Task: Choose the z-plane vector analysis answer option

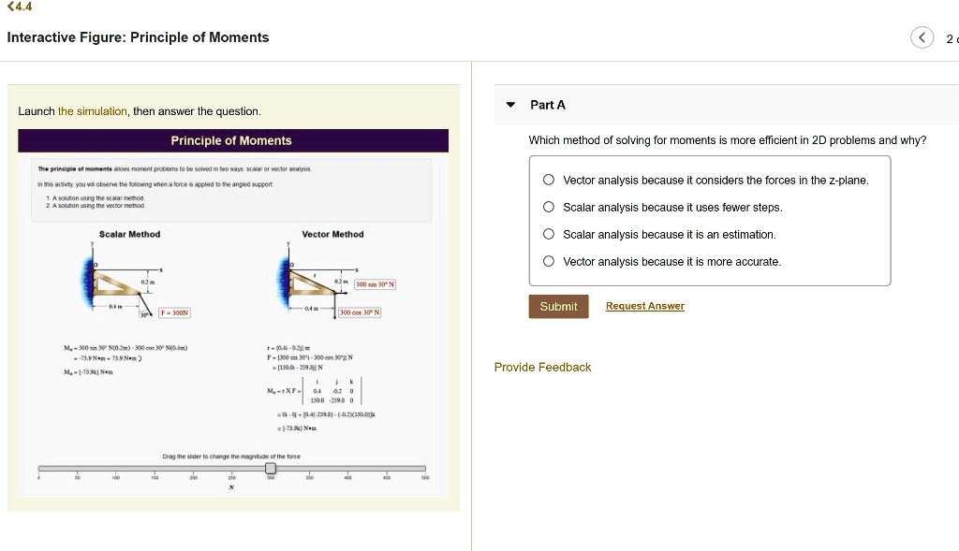Action: point(548,181)
